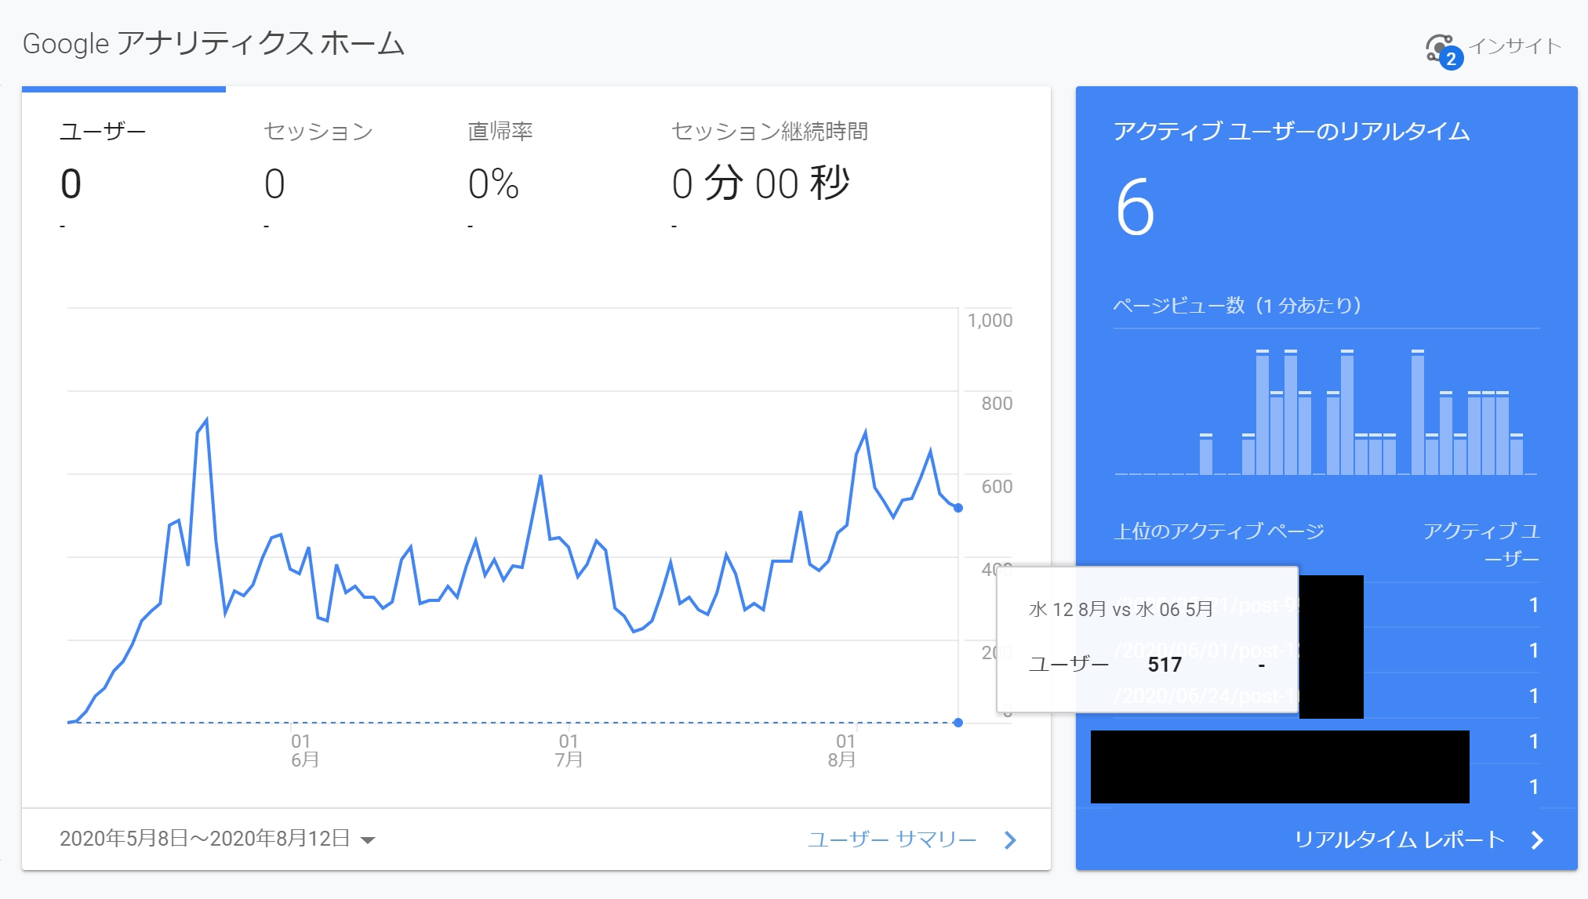The height and width of the screenshot is (899, 1588).
Task: Click the インサイト label
Action: [1514, 46]
